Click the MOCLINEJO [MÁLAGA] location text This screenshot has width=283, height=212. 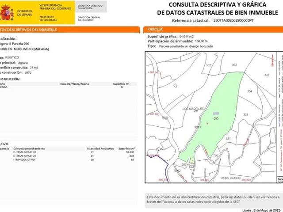[x=31, y=49]
